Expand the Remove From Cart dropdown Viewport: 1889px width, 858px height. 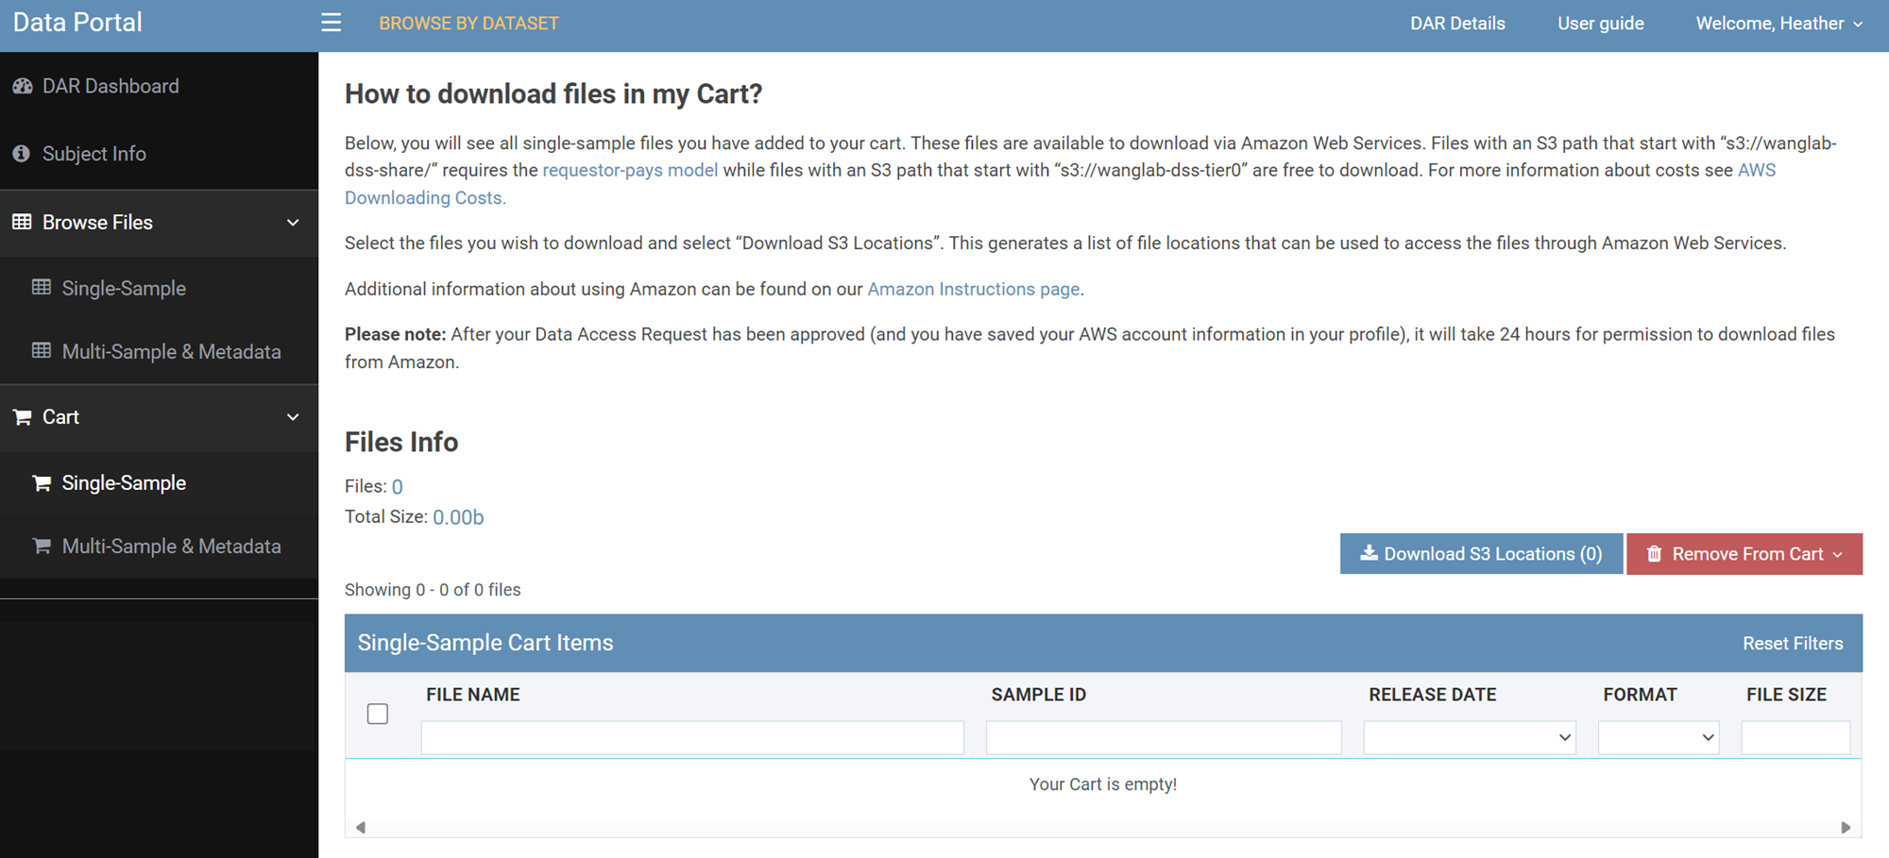[x=1744, y=554]
